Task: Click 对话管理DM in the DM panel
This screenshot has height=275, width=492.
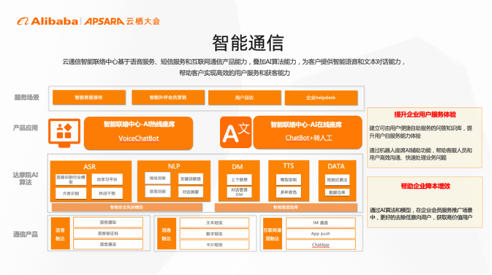Action: point(239,192)
